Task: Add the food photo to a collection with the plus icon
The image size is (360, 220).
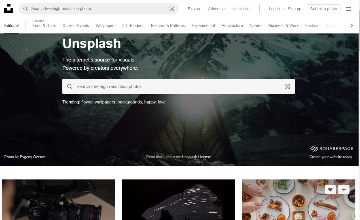Action: [x=344, y=190]
